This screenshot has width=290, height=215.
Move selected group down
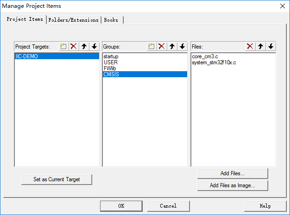183,46
